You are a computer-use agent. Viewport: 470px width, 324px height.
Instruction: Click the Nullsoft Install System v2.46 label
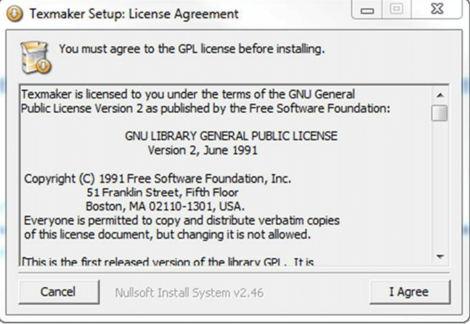[x=190, y=292]
